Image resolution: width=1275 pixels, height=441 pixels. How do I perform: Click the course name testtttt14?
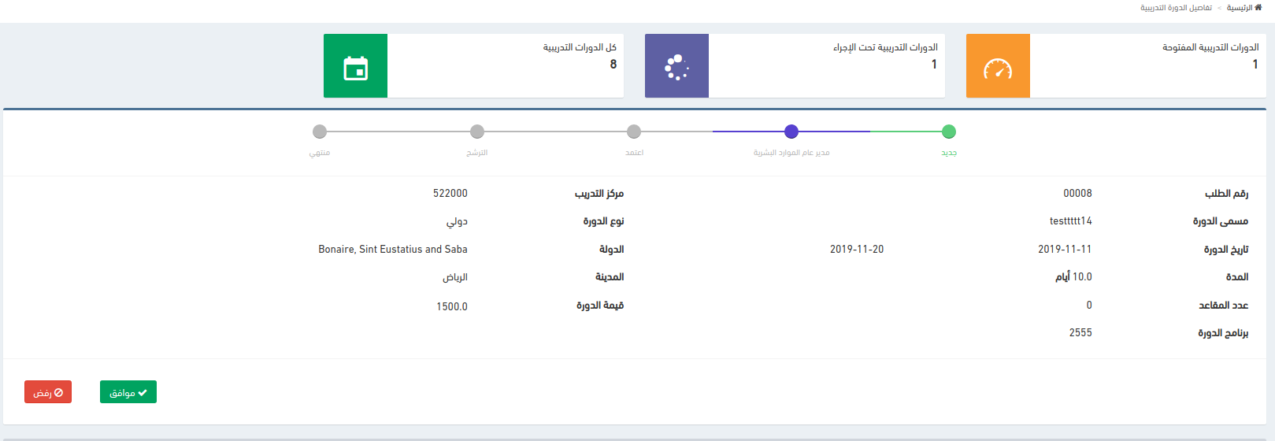(1070, 221)
